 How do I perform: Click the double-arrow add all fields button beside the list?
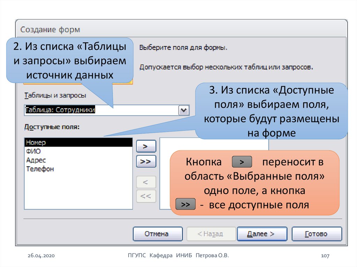point(146,162)
